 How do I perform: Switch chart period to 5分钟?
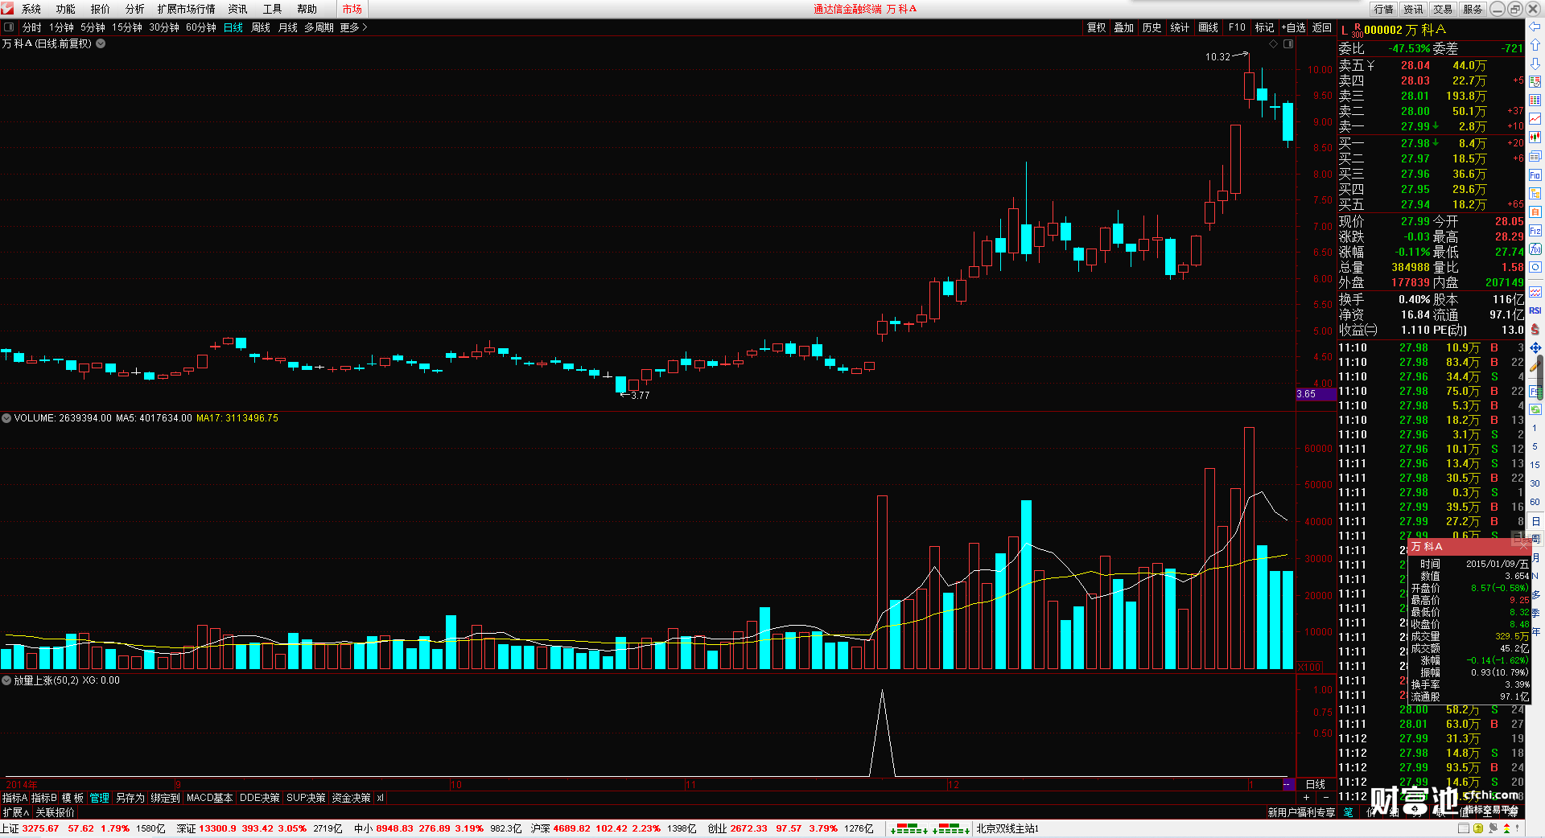click(93, 27)
